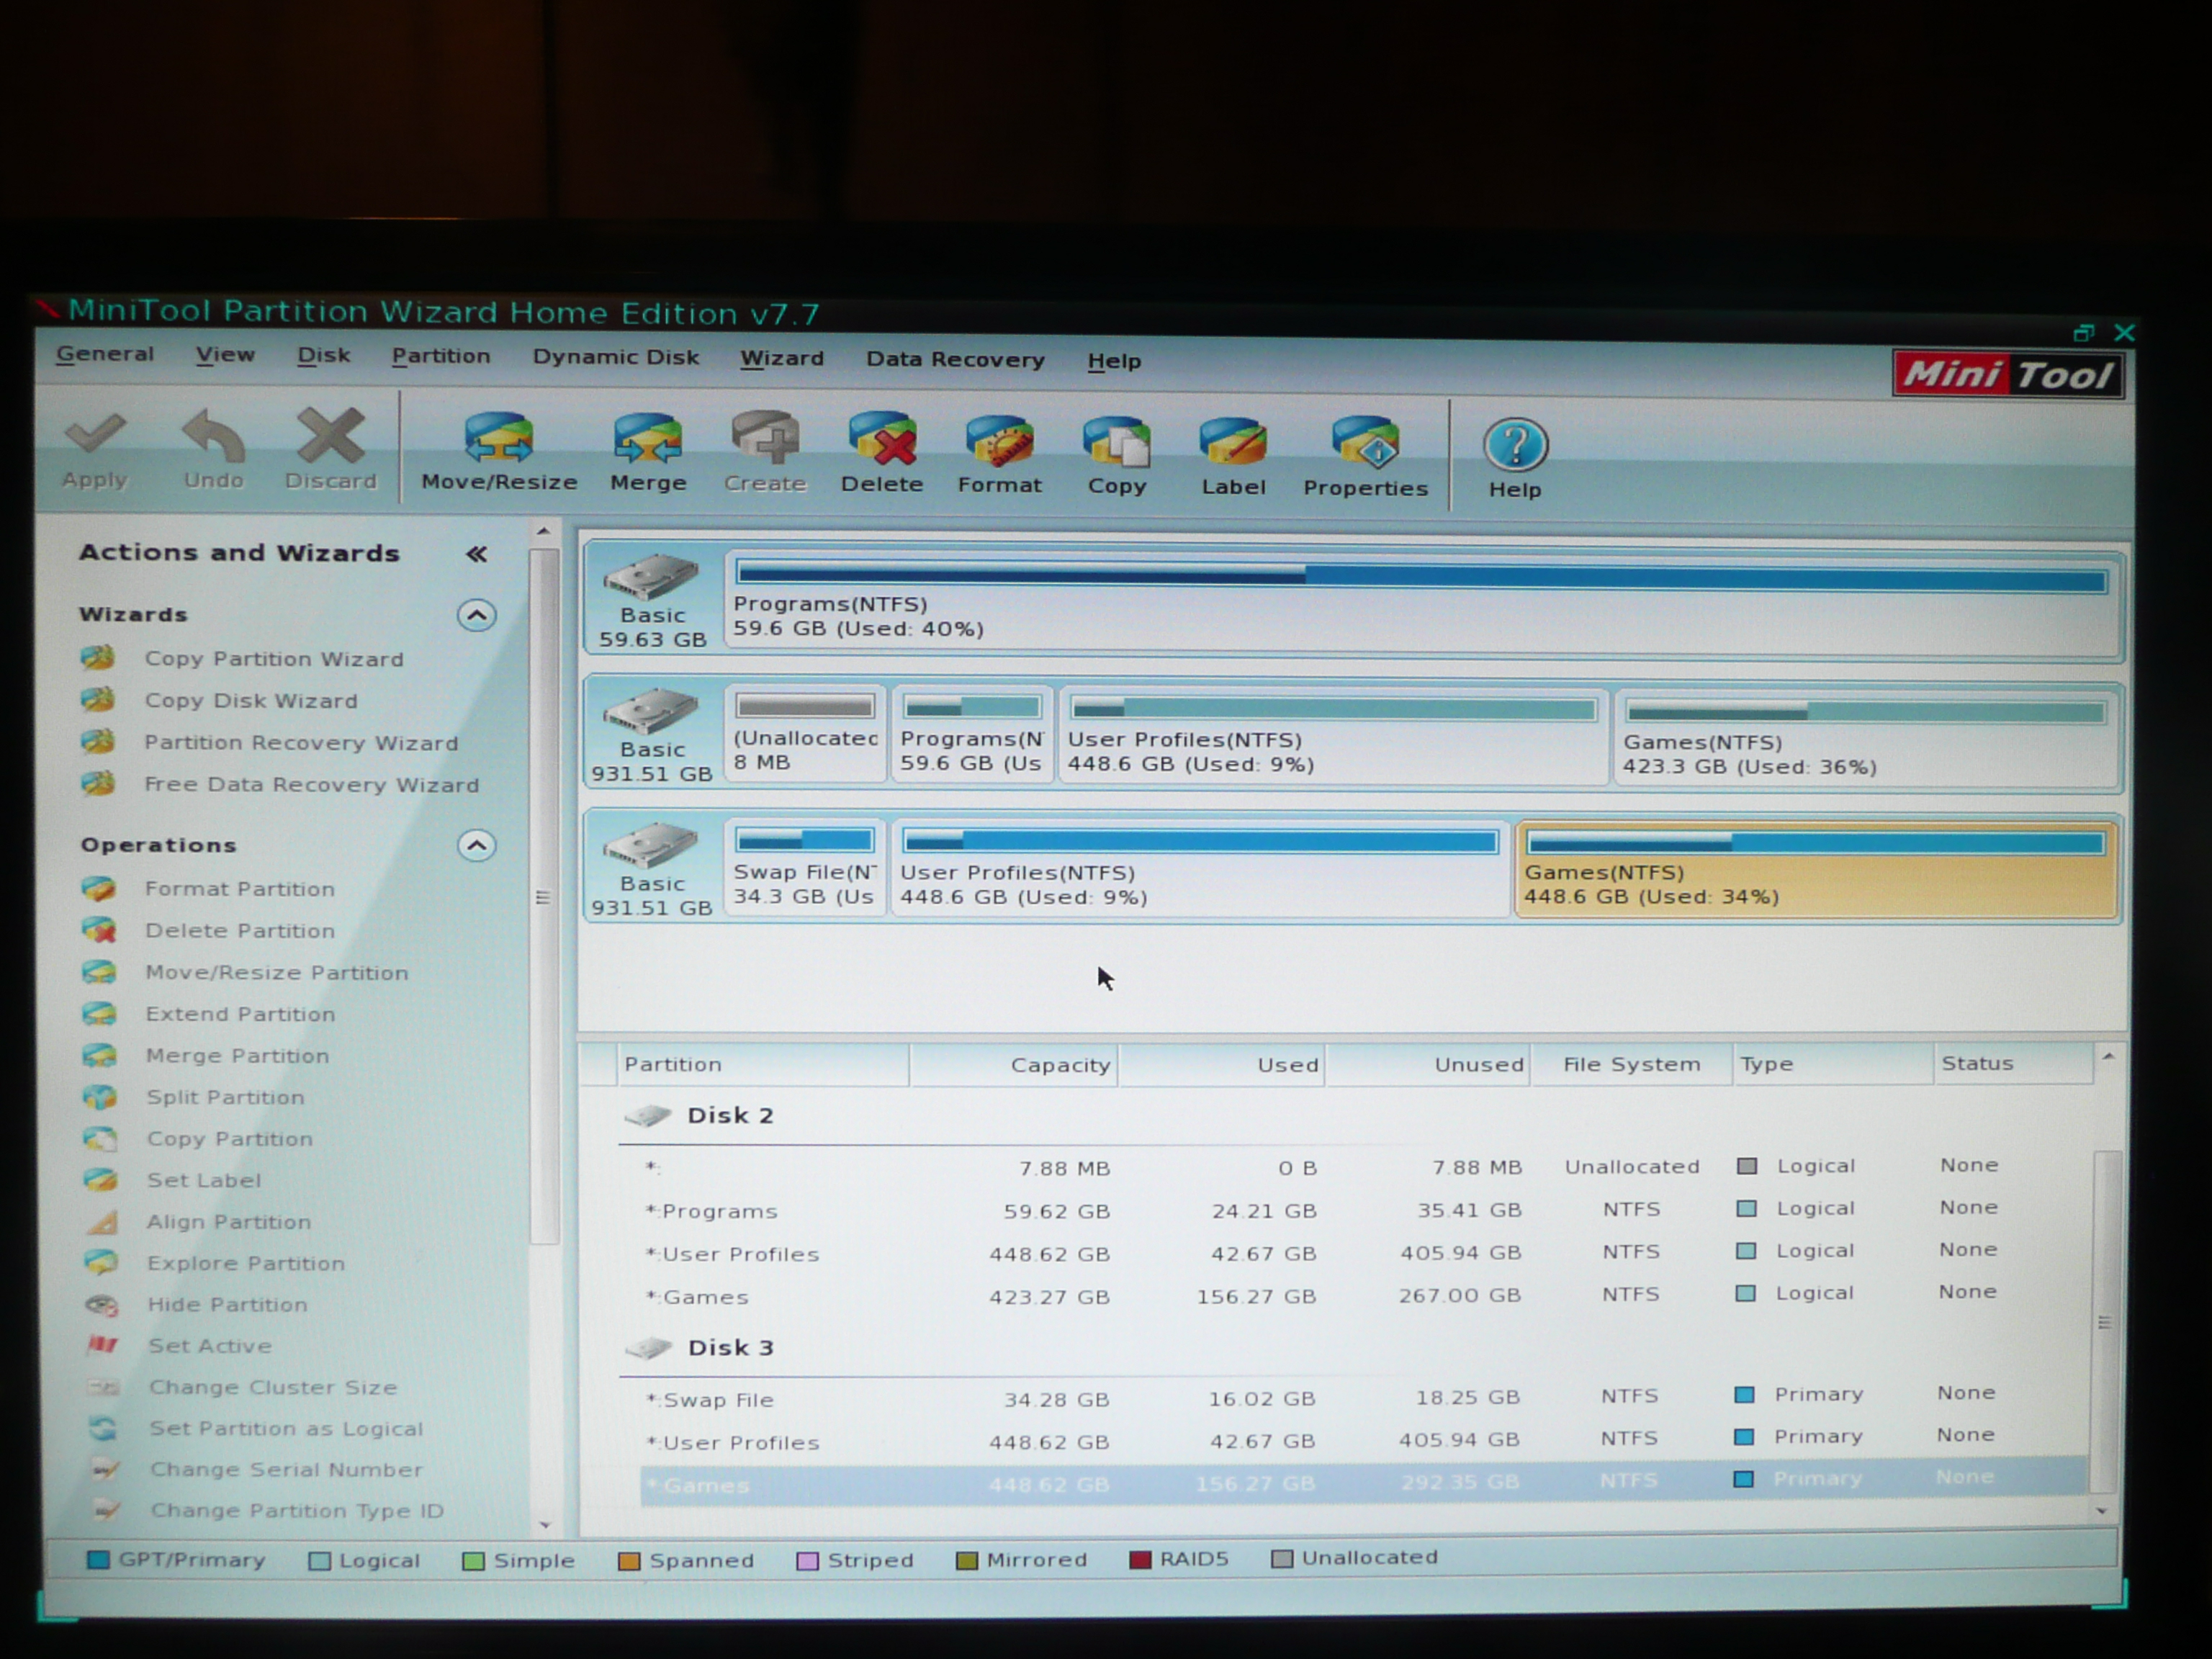This screenshot has width=2212, height=1659.
Task: Click Change Partition Type ID
Action: [297, 1511]
